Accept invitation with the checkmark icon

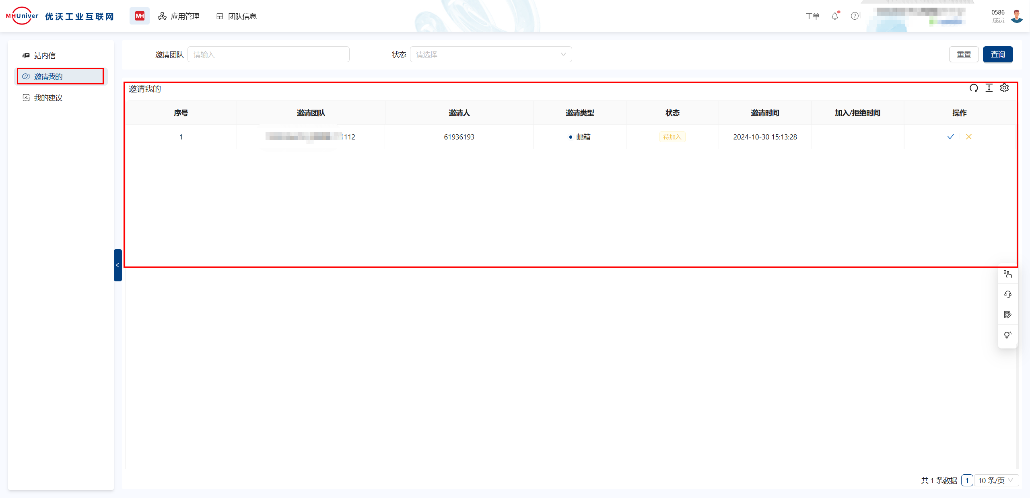click(950, 137)
